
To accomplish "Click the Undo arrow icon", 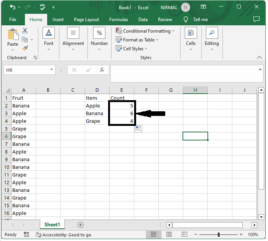I will click(13, 7).
